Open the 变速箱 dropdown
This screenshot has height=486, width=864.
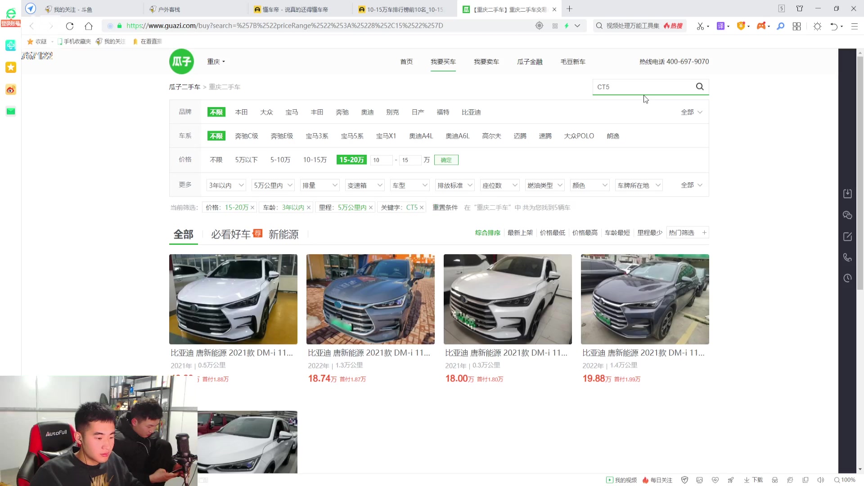point(365,185)
